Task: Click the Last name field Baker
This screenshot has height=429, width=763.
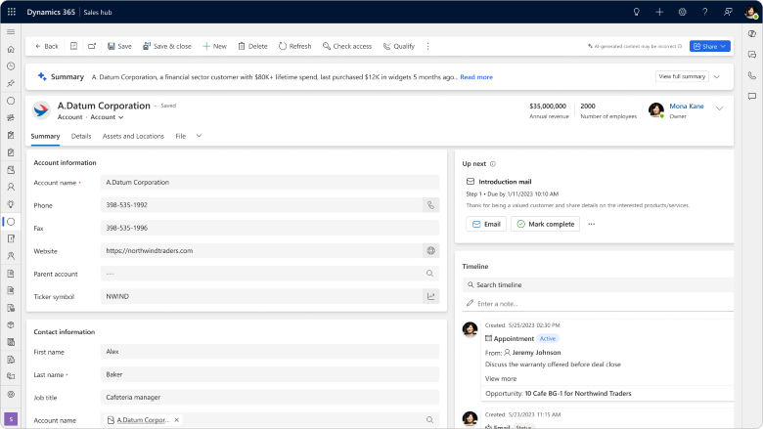Action: (270, 374)
